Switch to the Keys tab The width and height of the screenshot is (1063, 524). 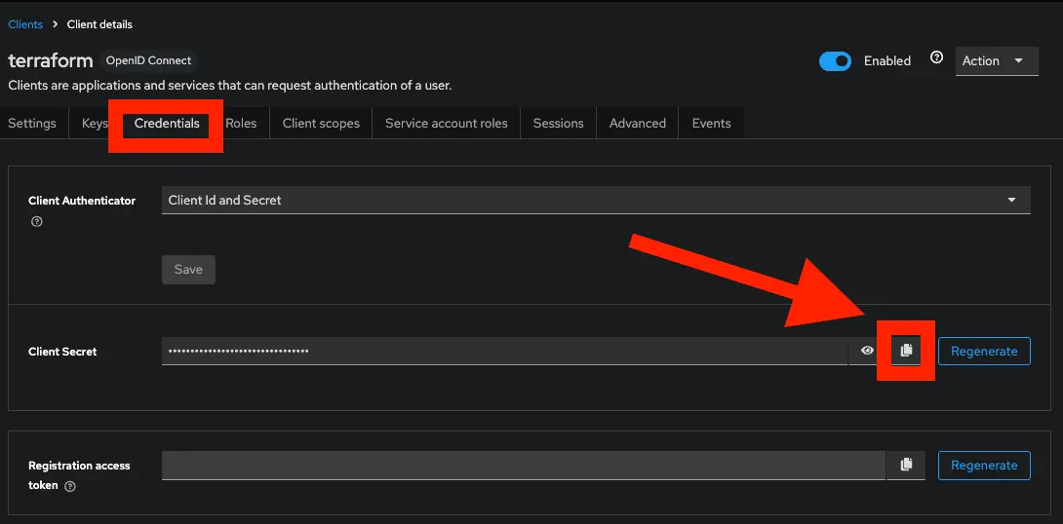(95, 124)
